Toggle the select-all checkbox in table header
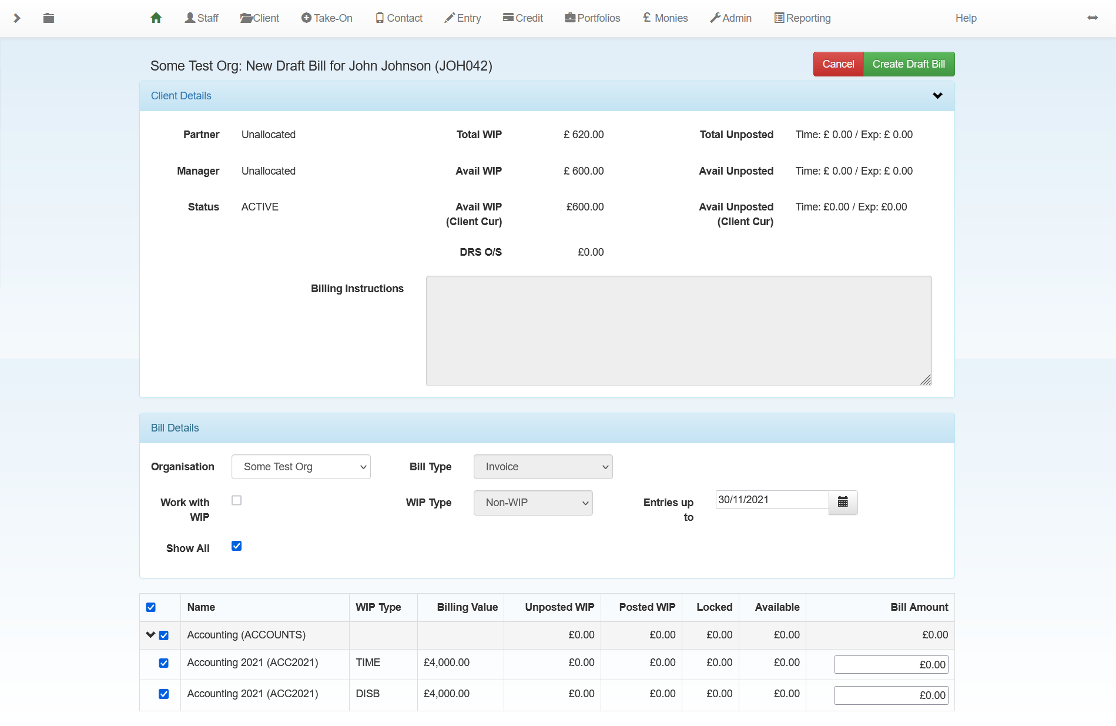The height and width of the screenshot is (726, 1116). 151,607
